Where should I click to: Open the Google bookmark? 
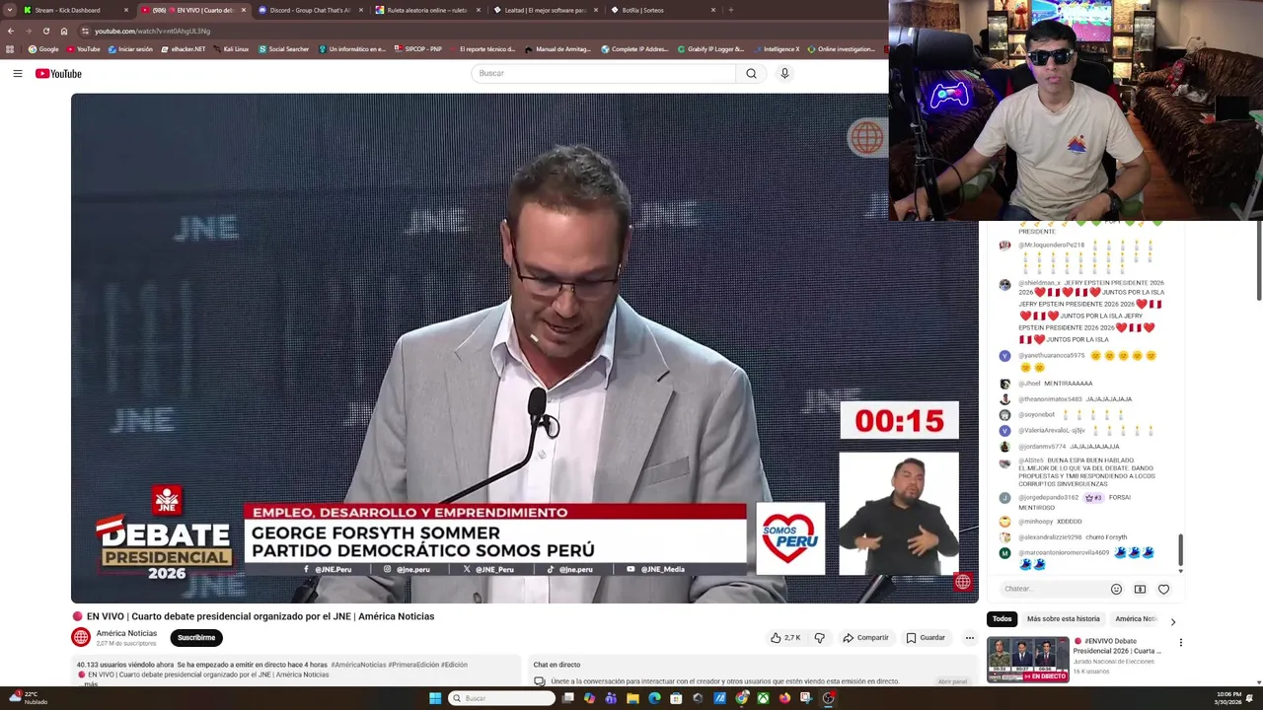[43, 49]
